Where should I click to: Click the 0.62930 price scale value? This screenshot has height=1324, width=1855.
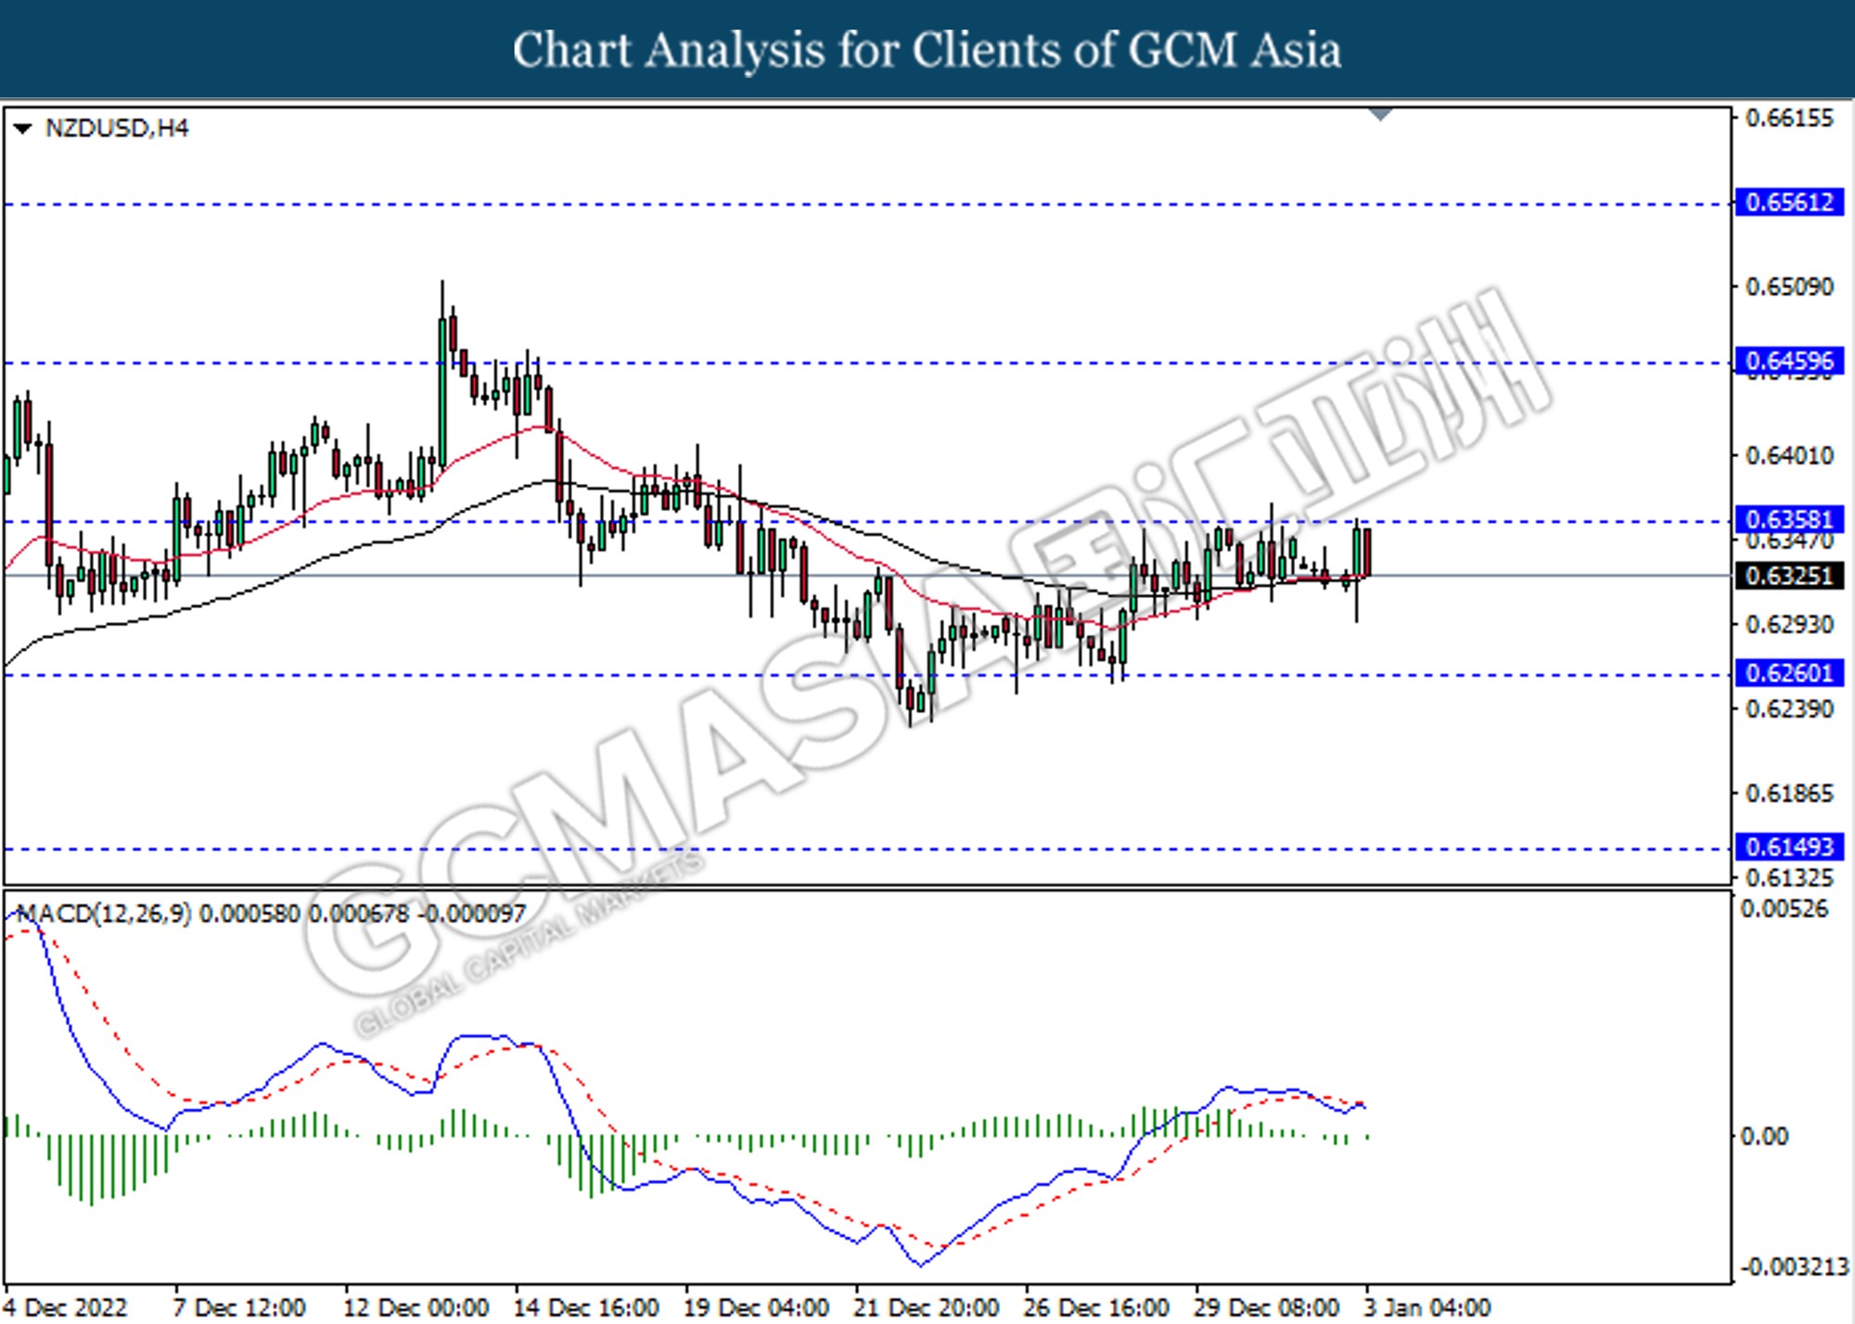[1789, 624]
